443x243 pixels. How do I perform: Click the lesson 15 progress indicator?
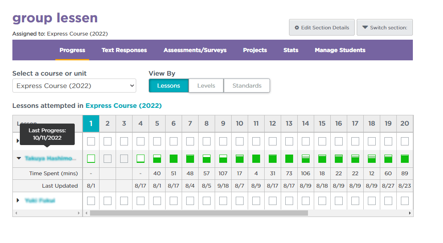pos(322,158)
